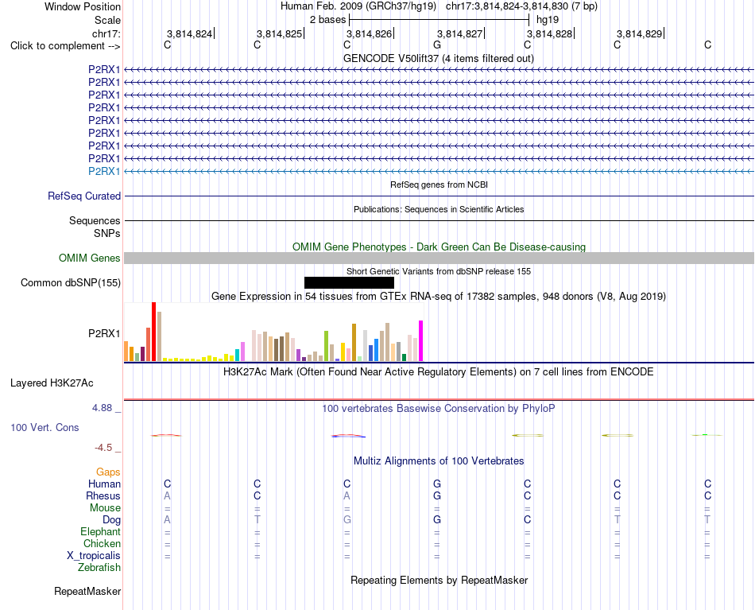
Task: Click position label 3,814,824
Action: pyautogui.click(x=189, y=33)
